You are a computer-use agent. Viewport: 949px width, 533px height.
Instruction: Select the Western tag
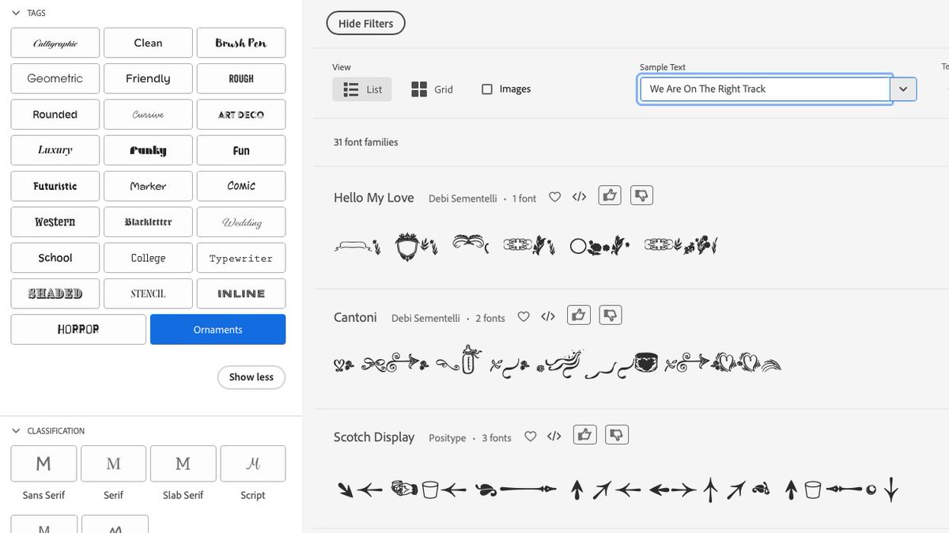[55, 222]
